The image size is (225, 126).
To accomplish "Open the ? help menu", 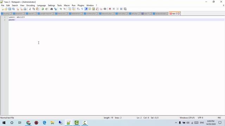I will [96, 6].
